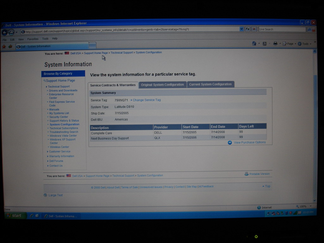Open the Print options dropdown arrow
The height and width of the screenshot is (243, 324).
coord(280,44)
